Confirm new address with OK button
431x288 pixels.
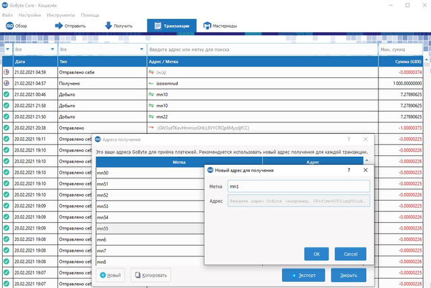pos(317,254)
